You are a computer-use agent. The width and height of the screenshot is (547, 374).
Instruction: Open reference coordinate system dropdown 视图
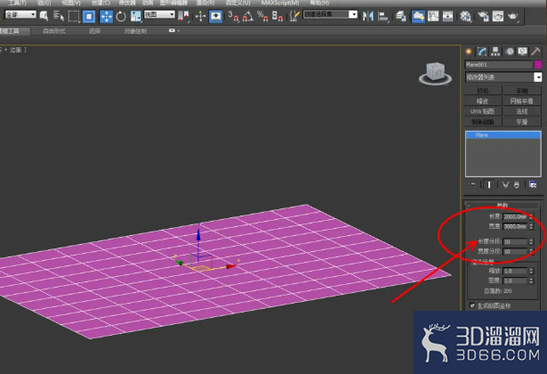159,14
